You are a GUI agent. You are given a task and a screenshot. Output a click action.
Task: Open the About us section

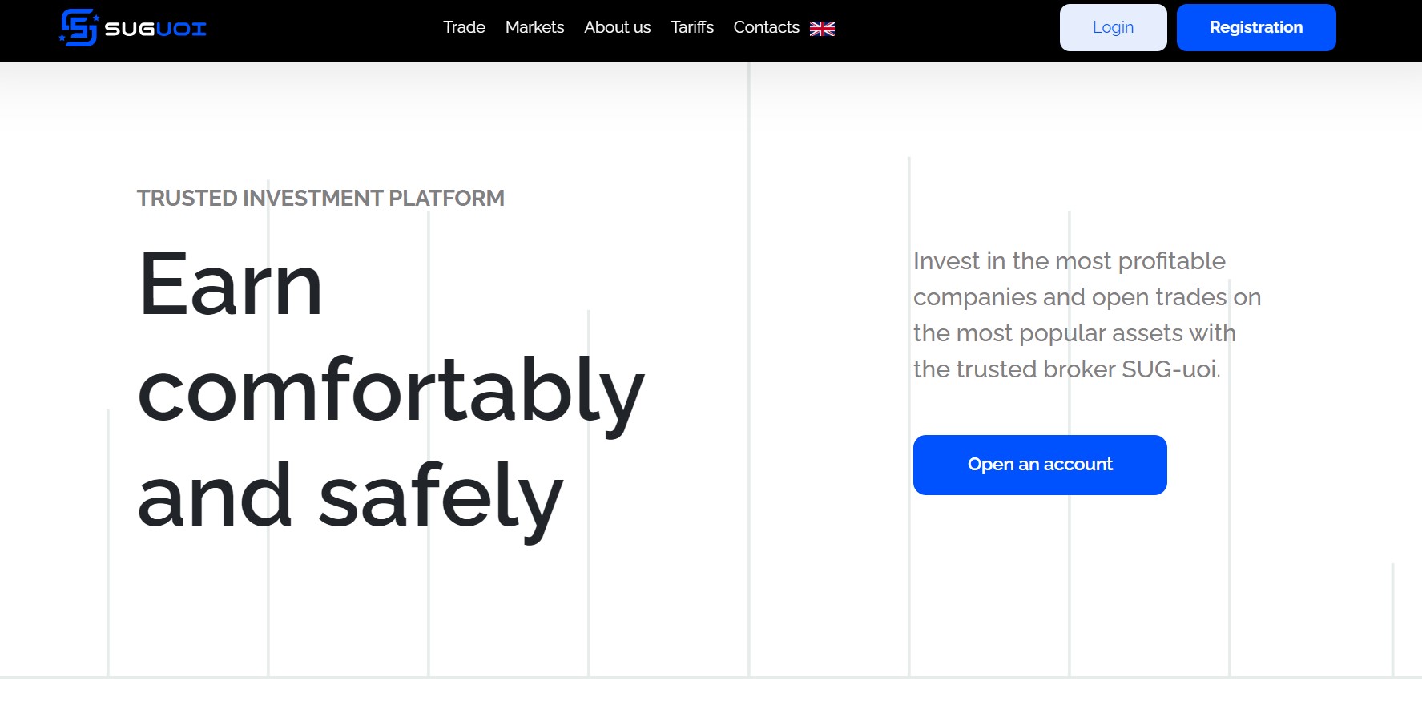[x=617, y=27]
